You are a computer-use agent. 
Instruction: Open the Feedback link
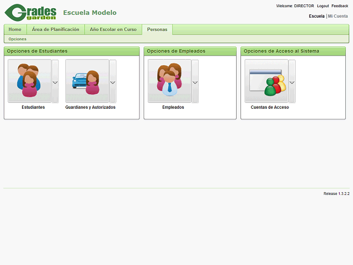(x=340, y=6)
